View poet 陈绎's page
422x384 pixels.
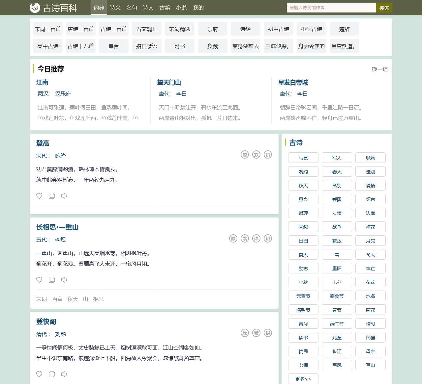point(60,156)
